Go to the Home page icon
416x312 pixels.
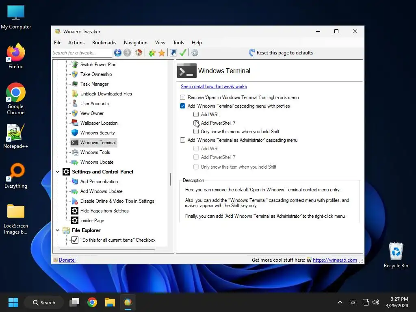[x=139, y=52]
